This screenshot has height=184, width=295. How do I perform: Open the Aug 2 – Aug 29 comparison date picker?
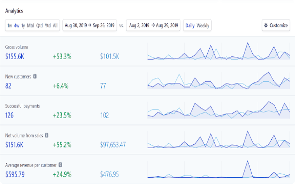coord(153,25)
